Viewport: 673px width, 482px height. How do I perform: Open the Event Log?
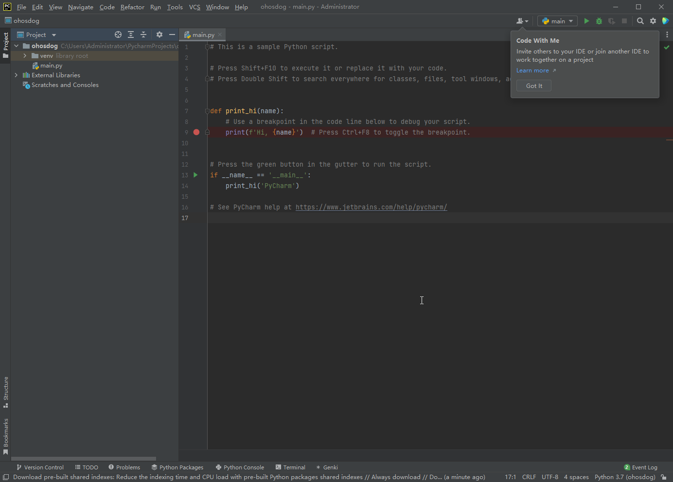[640, 467]
